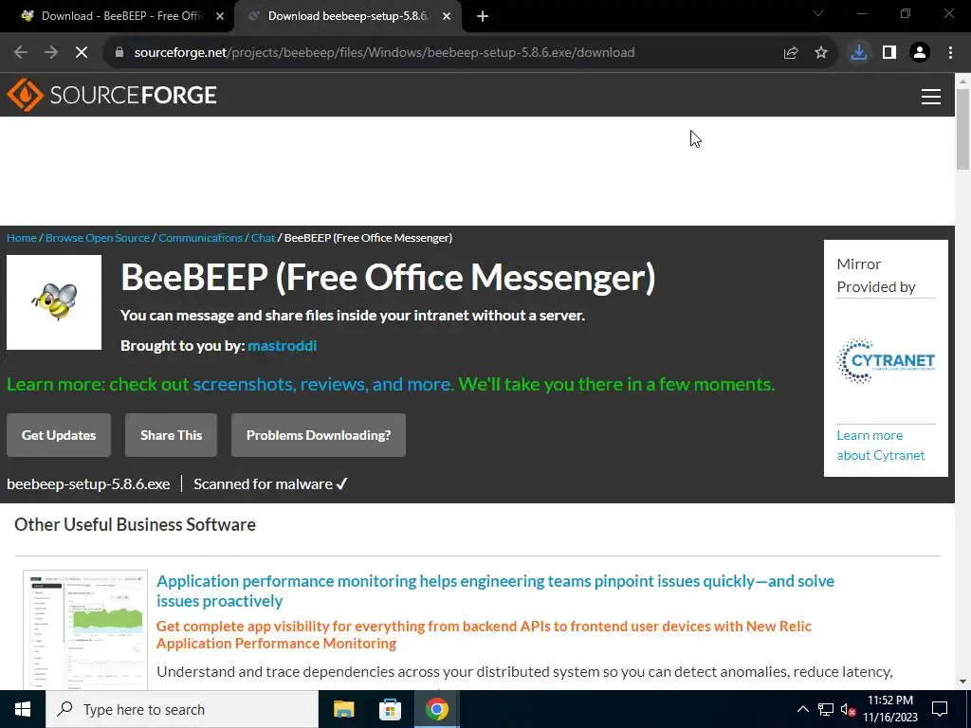Image resolution: width=971 pixels, height=728 pixels.
Task: Select the Download beebeep-setup-5.8.6 tab
Action: 347,16
